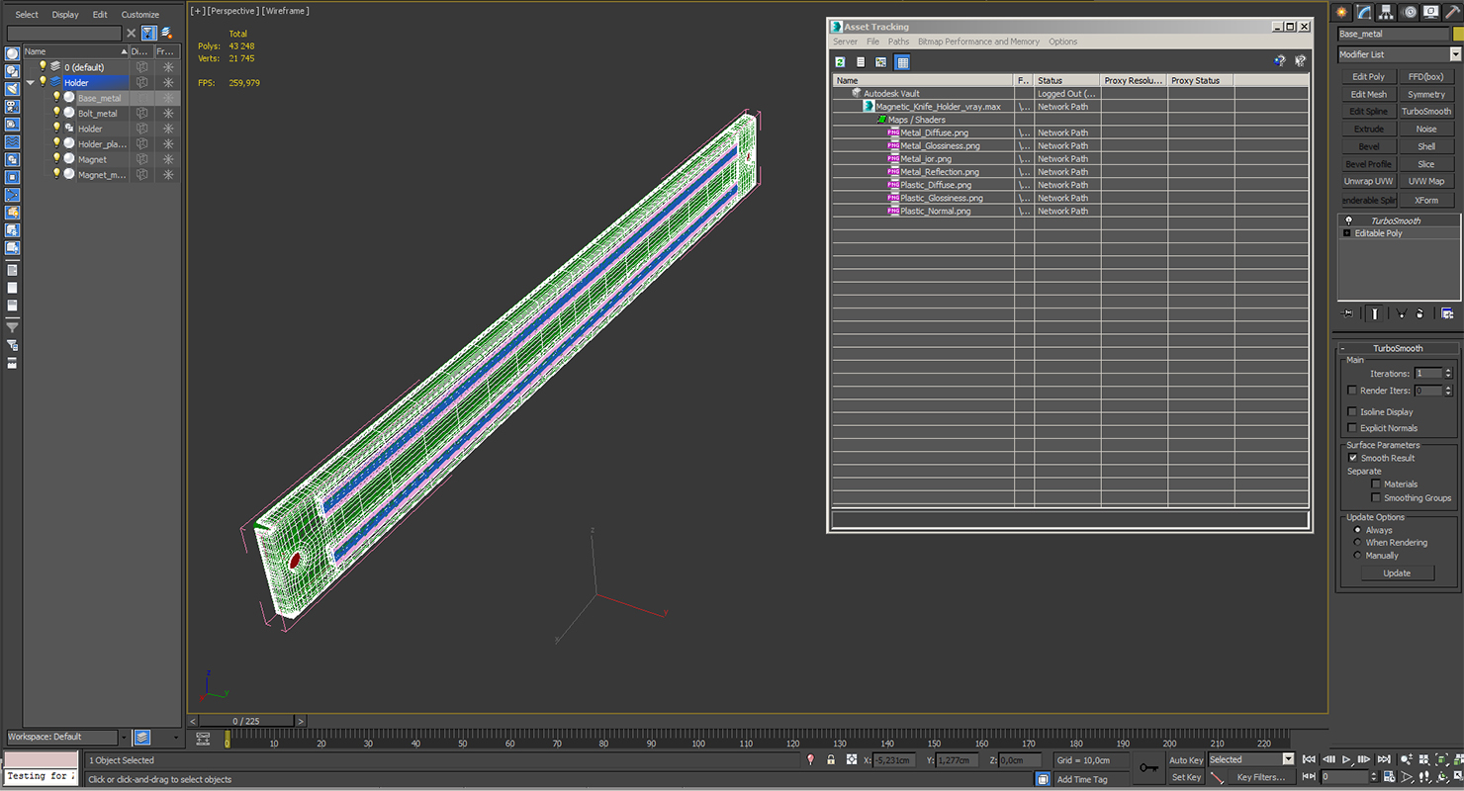Open the Time Configuration icon
1464x791 pixels.
coord(1388,777)
